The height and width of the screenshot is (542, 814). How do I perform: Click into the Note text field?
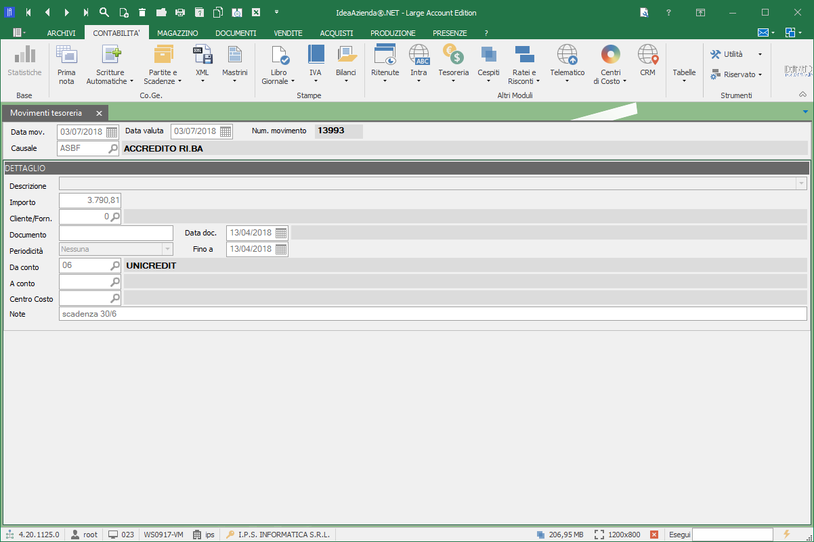(x=433, y=314)
